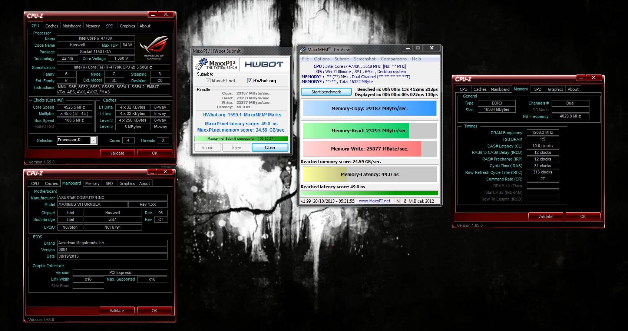
Task: Click the 20/10/2013 - 05:31:55 status timestamp
Action: coord(334,201)
